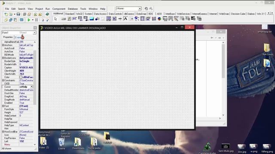Click the Save current desktop icon

tap(146, 9)
